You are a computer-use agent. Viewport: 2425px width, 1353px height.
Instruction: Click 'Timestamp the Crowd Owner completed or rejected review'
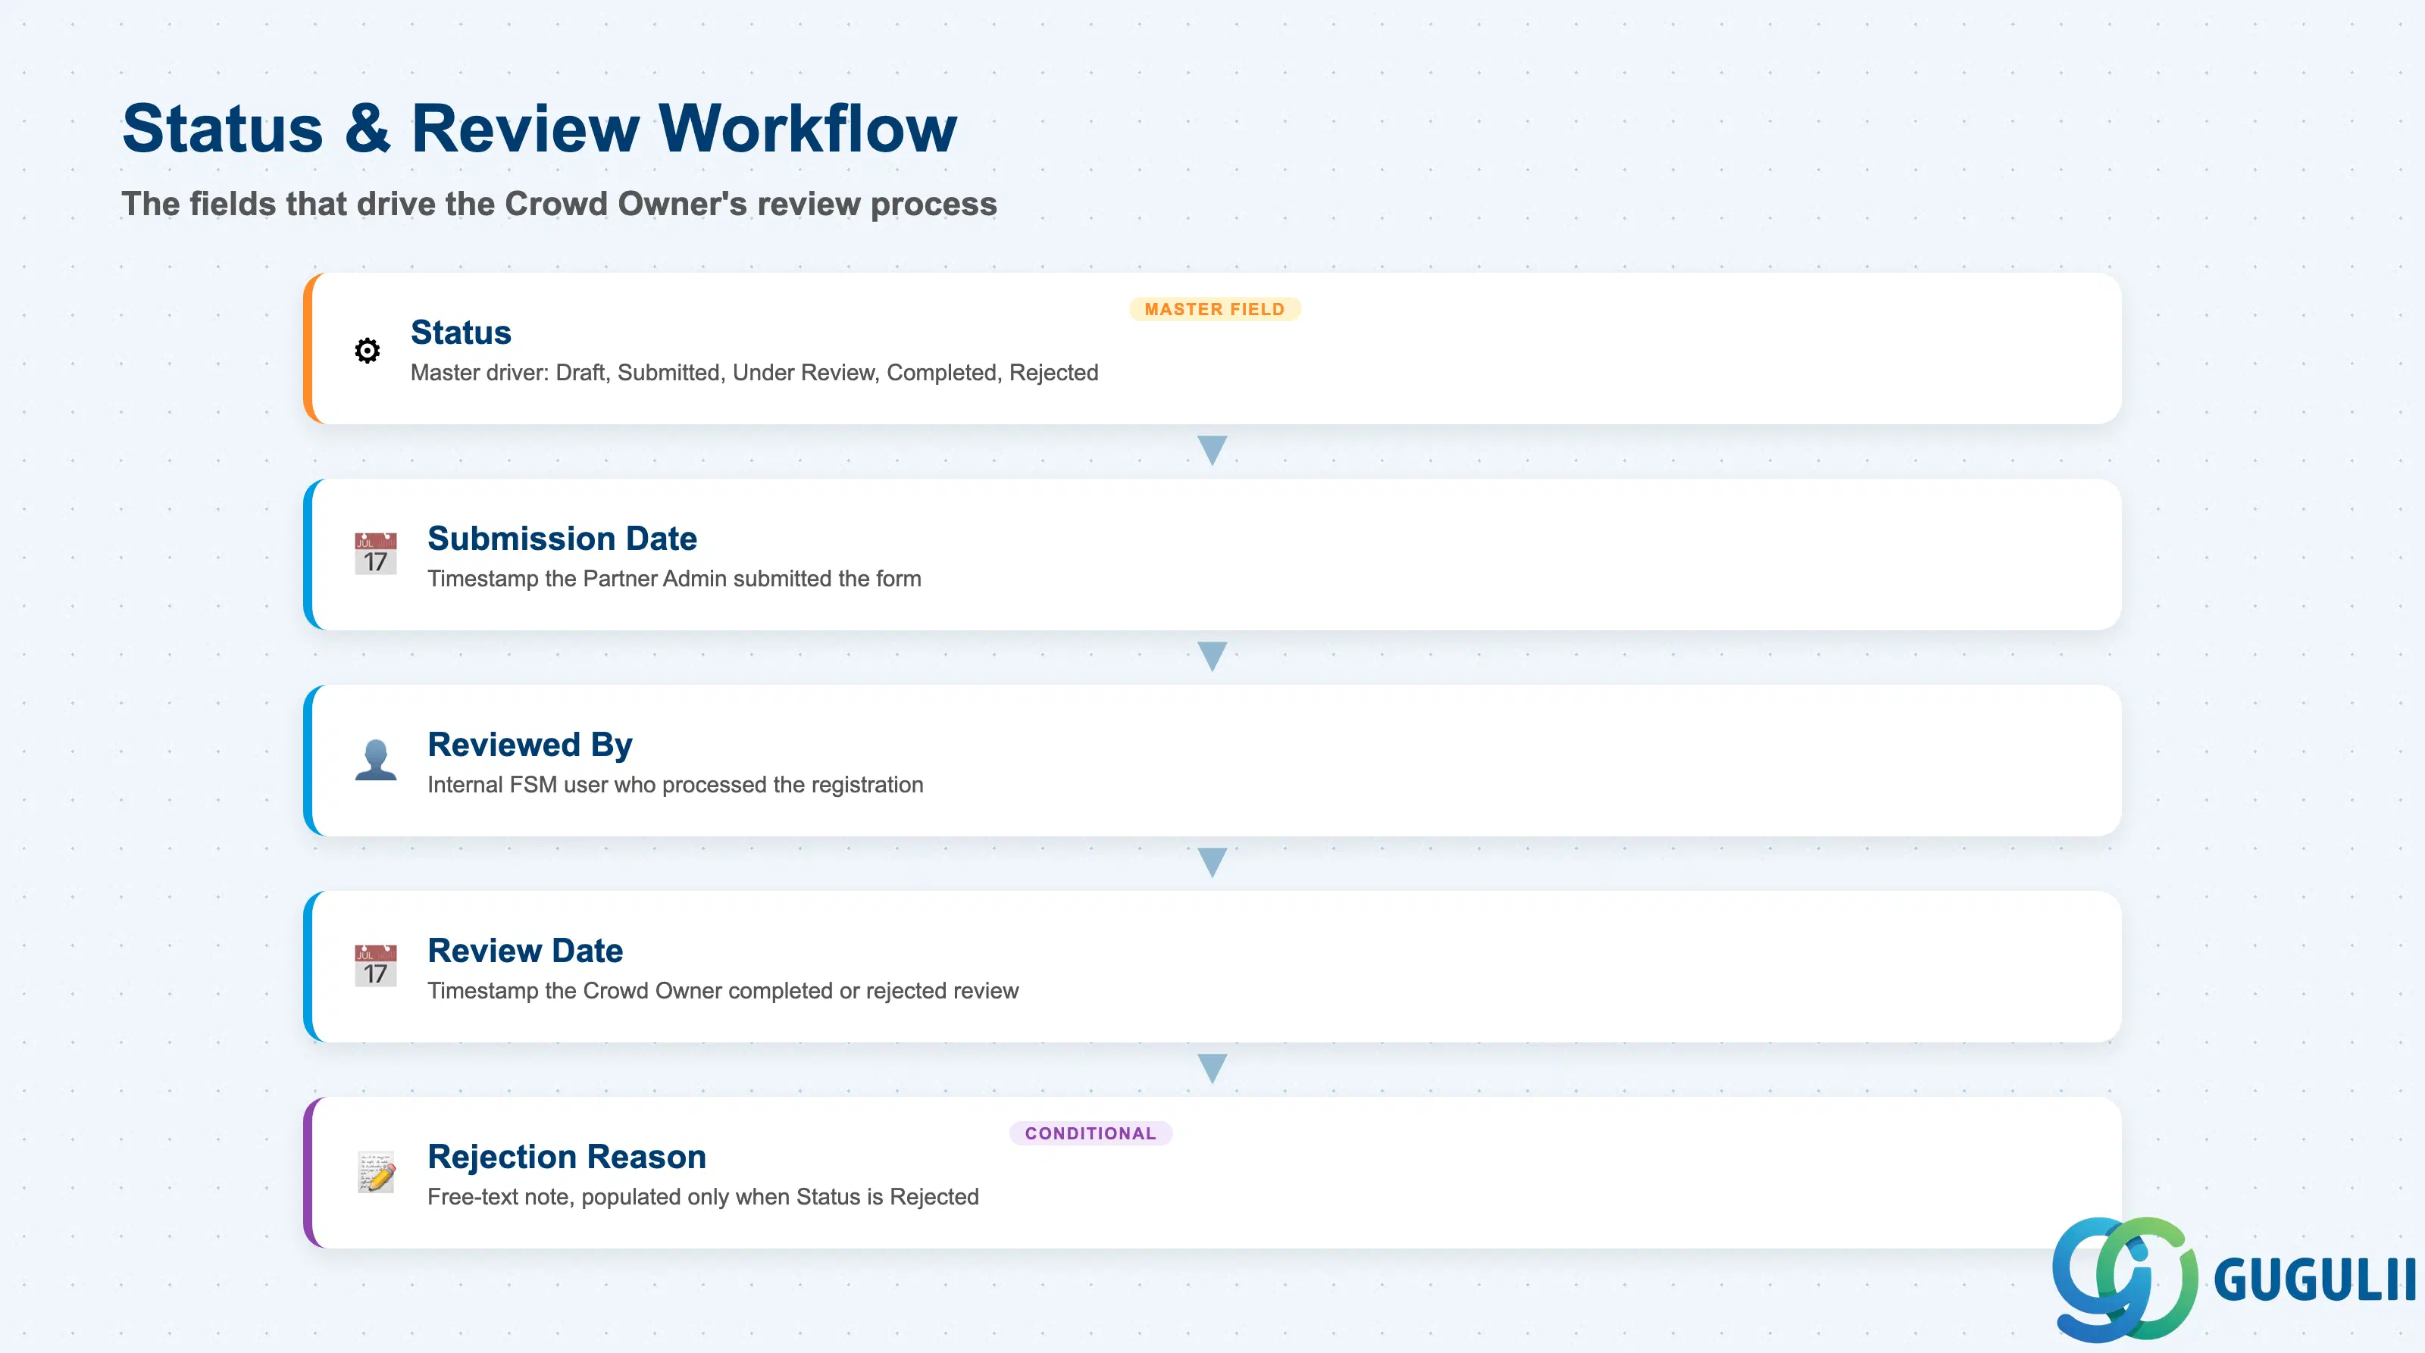723,991
